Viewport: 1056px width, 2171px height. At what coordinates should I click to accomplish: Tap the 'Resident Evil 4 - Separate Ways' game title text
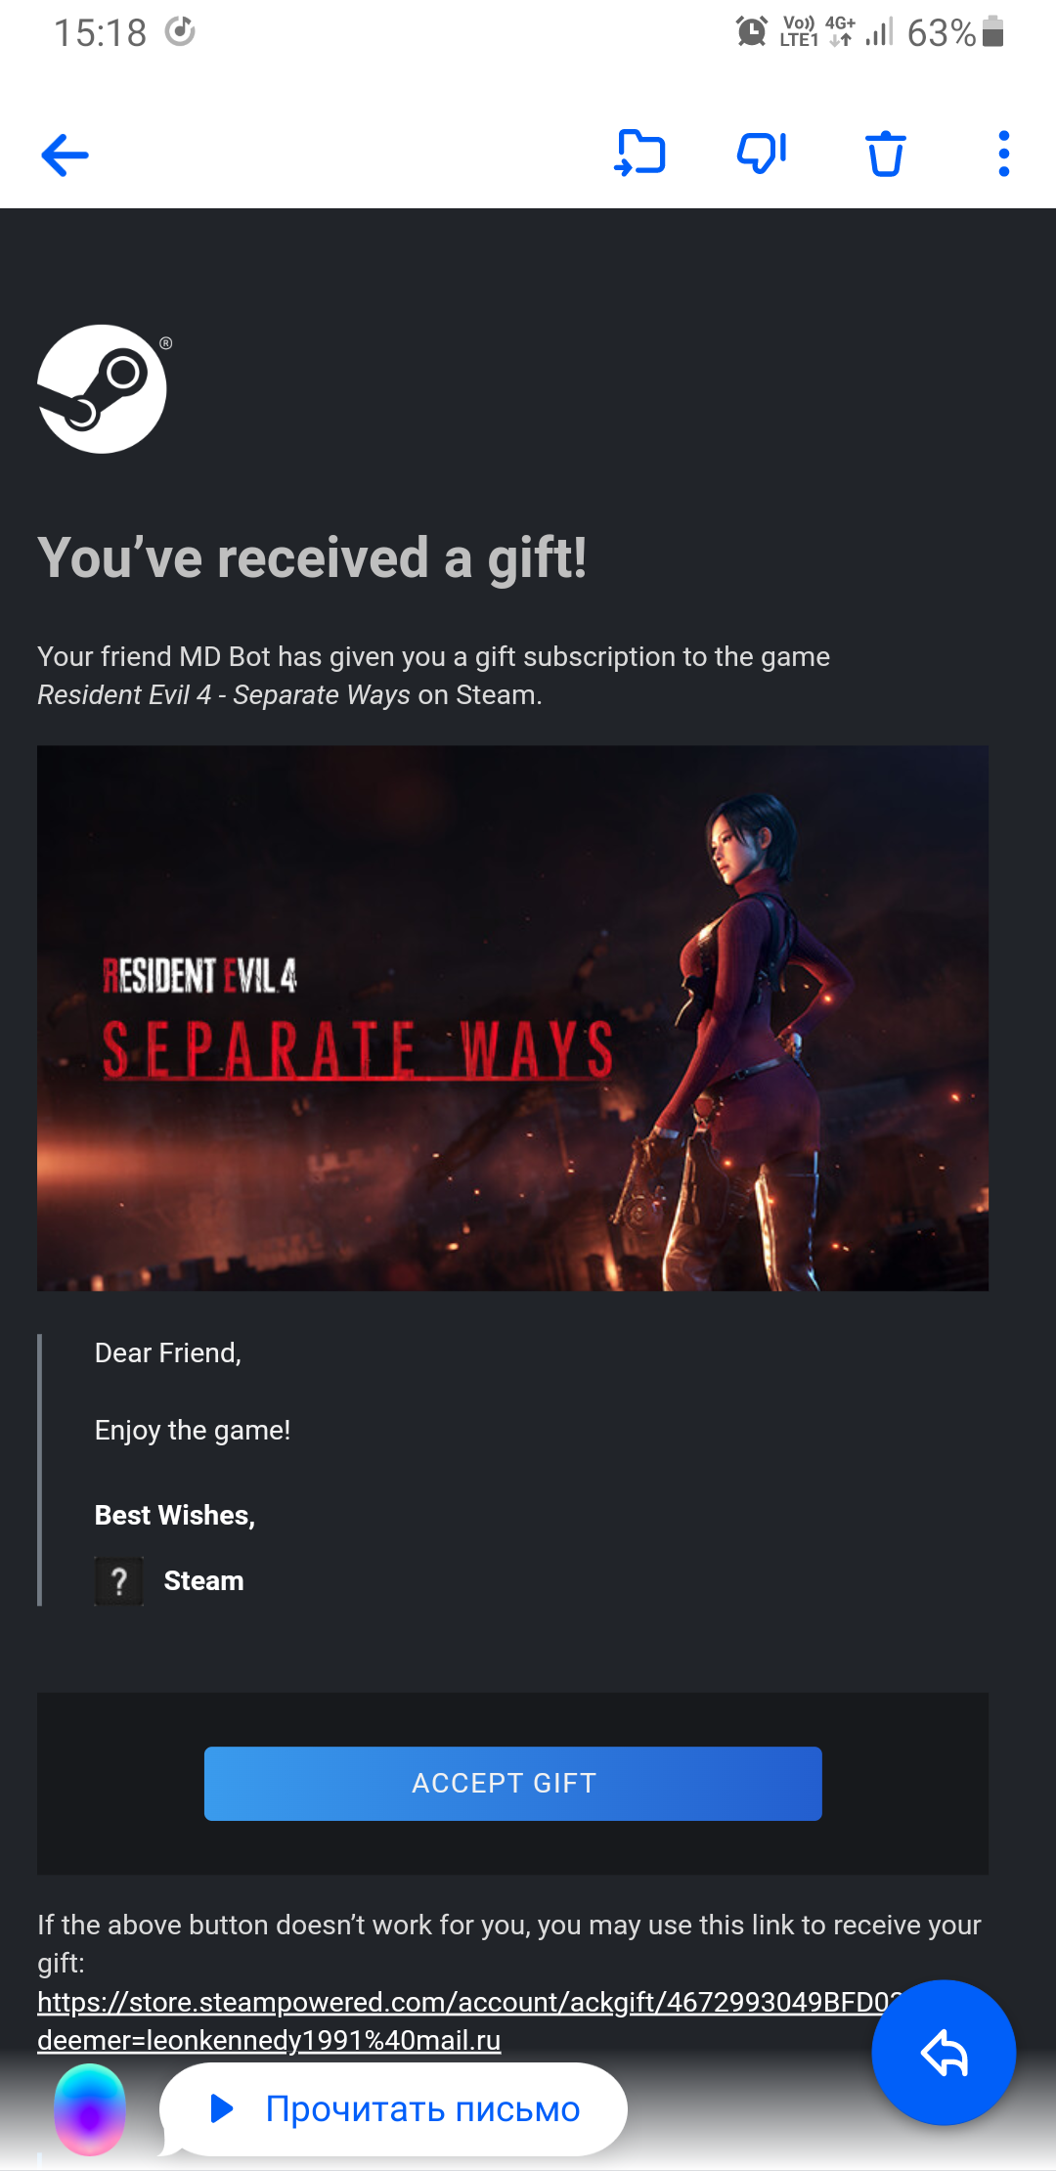point(224,694)
